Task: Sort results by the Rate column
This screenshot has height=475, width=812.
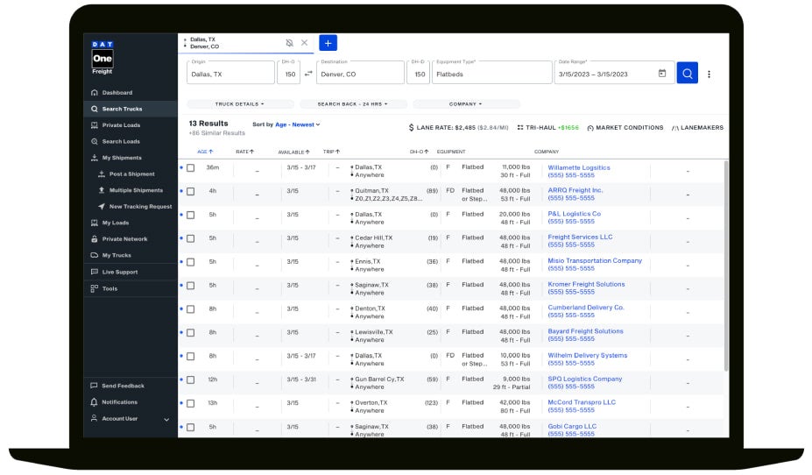Action: tap(245, 152)
